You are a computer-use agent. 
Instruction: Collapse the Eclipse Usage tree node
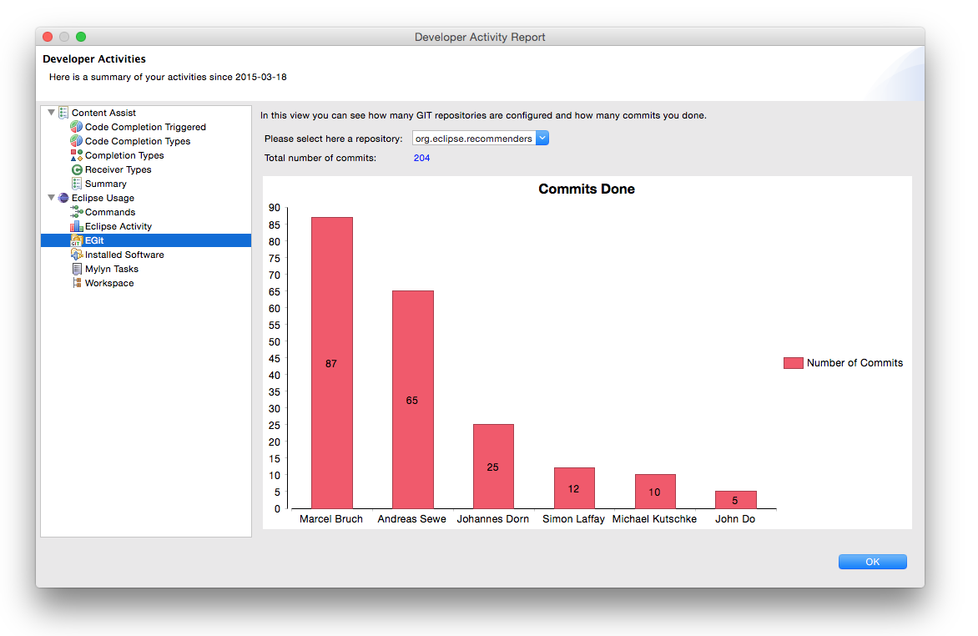point(51,198)
